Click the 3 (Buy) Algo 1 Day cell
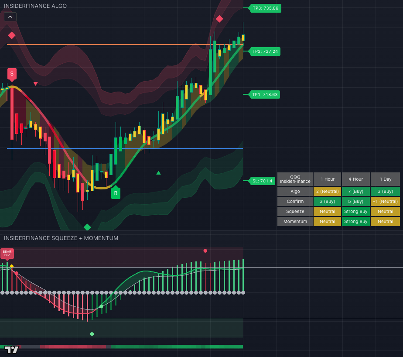The height and width of the screenshot is (357, 403). tap(385, 191)
